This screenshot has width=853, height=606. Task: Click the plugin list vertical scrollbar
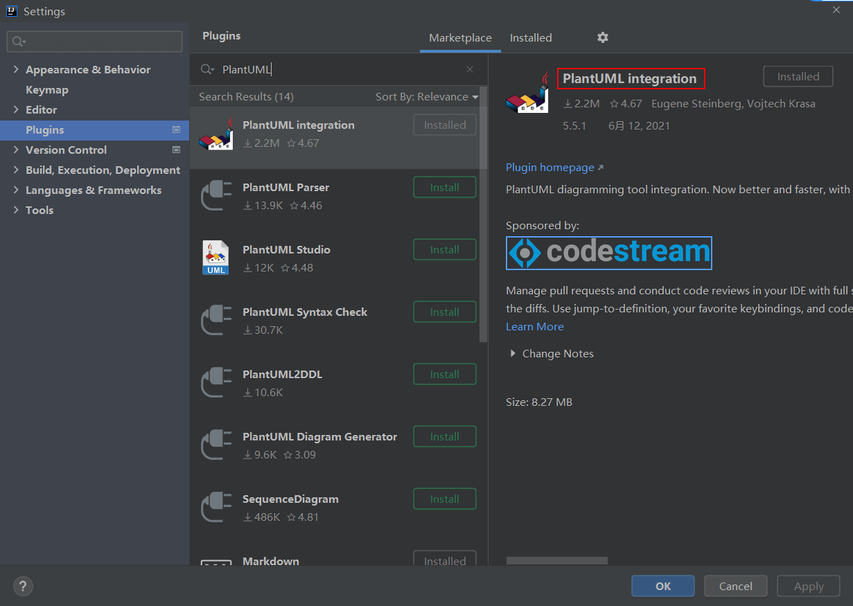(x=483, y=215)
